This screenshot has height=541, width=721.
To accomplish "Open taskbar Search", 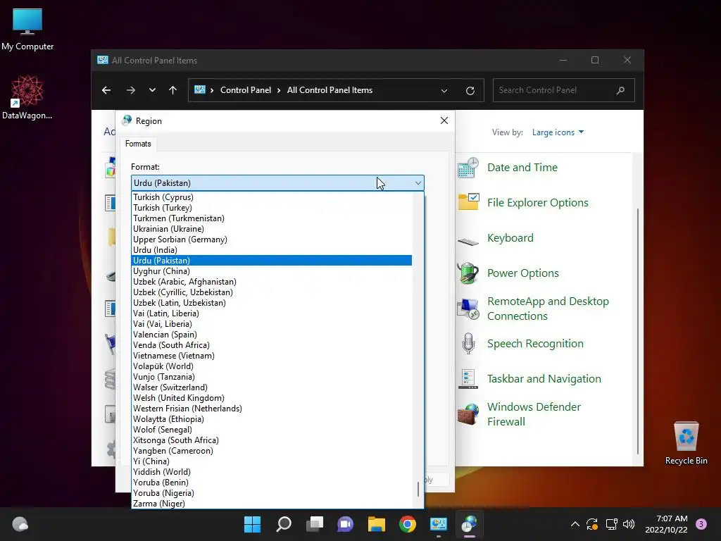I will pos(284,524).
